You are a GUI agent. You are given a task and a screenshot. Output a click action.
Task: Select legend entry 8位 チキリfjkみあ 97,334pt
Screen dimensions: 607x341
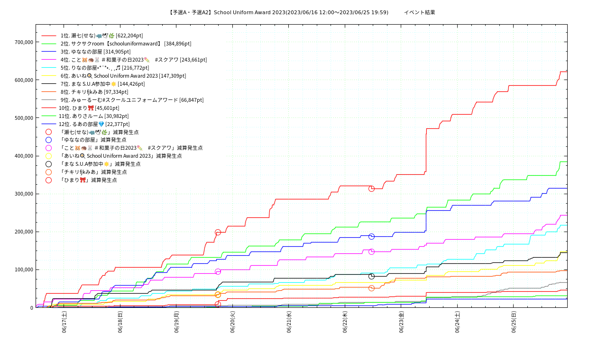click(93, 92)
